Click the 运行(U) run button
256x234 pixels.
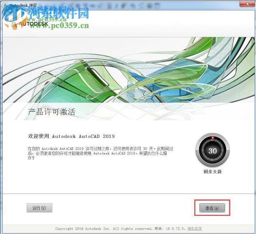(x=39, y=208)
